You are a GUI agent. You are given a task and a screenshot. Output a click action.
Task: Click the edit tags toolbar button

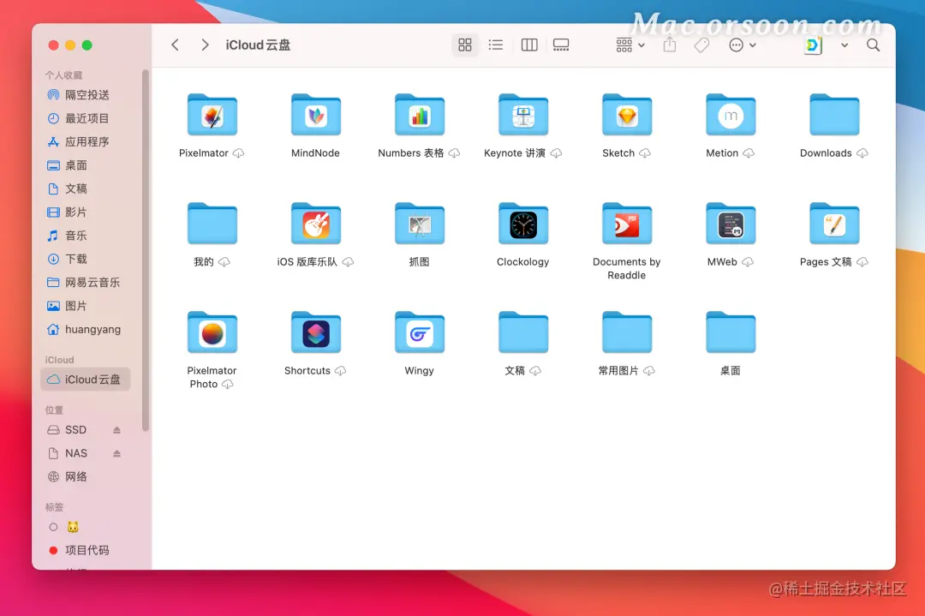[x=701, y=45]
